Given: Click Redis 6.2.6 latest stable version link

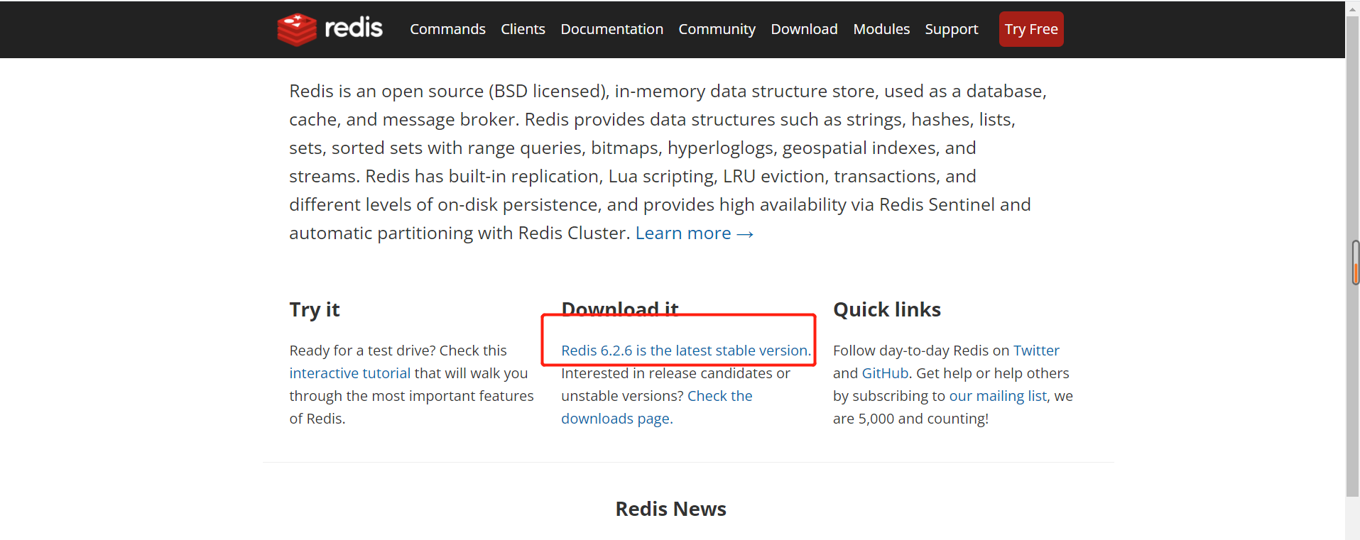Looking at the screenshot, I should click(x=686, y=351).
